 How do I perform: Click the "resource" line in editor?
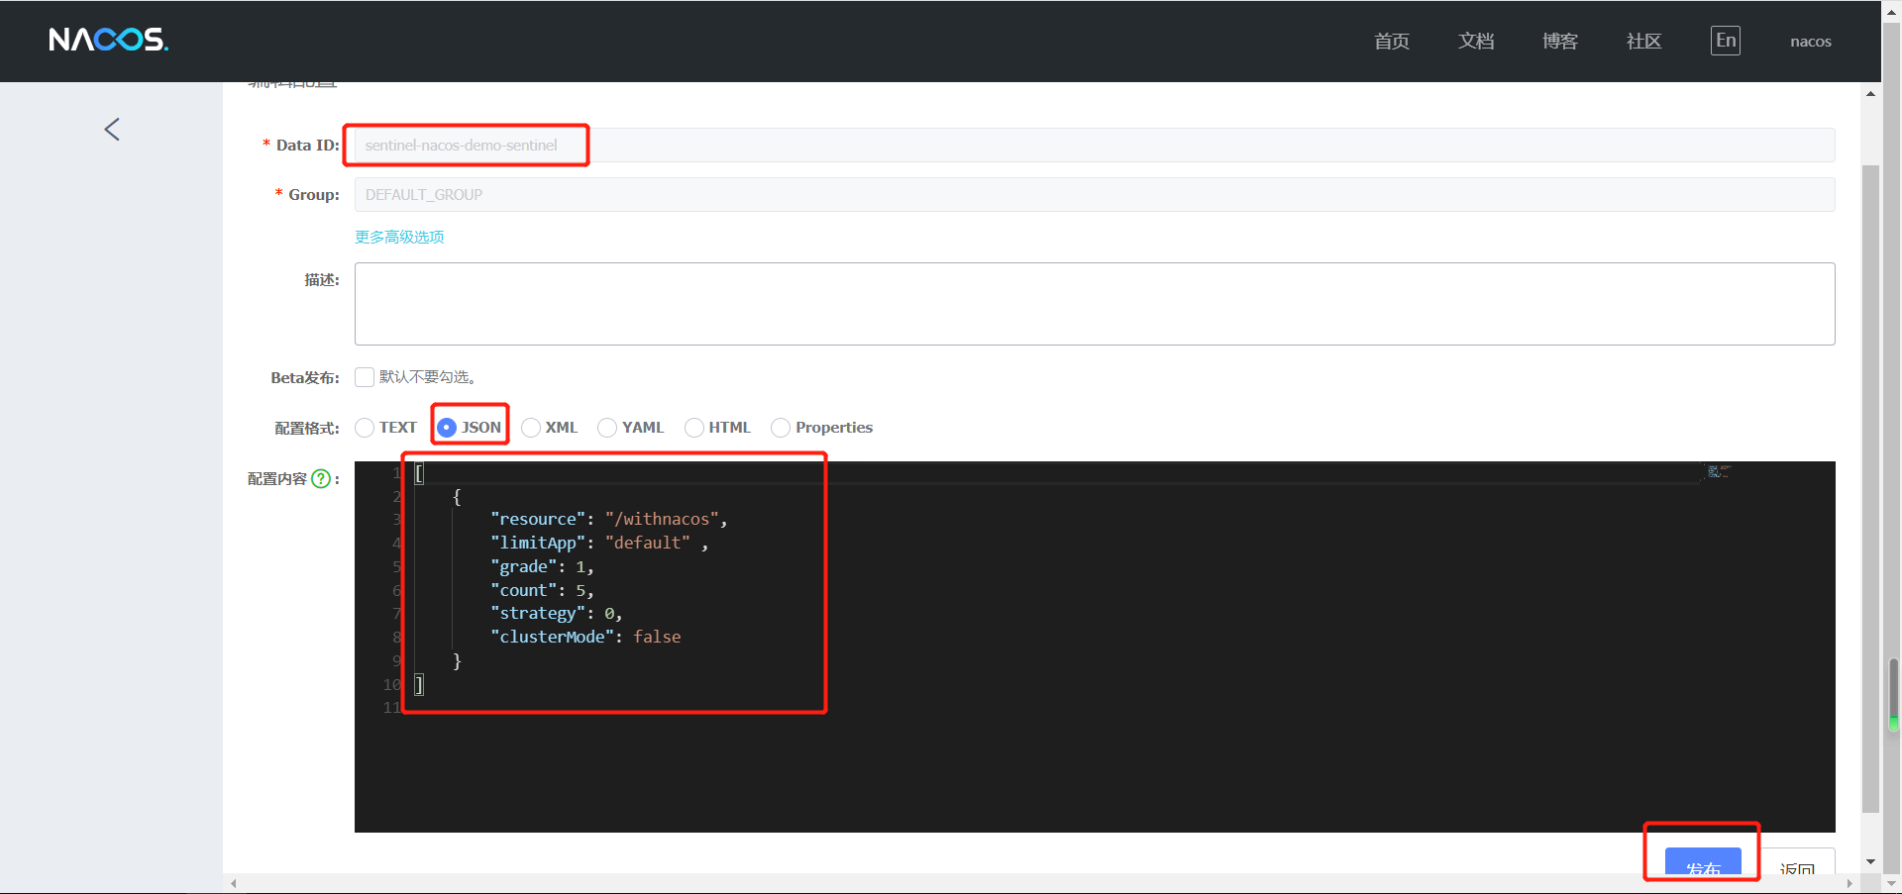[x=609, y=519]
